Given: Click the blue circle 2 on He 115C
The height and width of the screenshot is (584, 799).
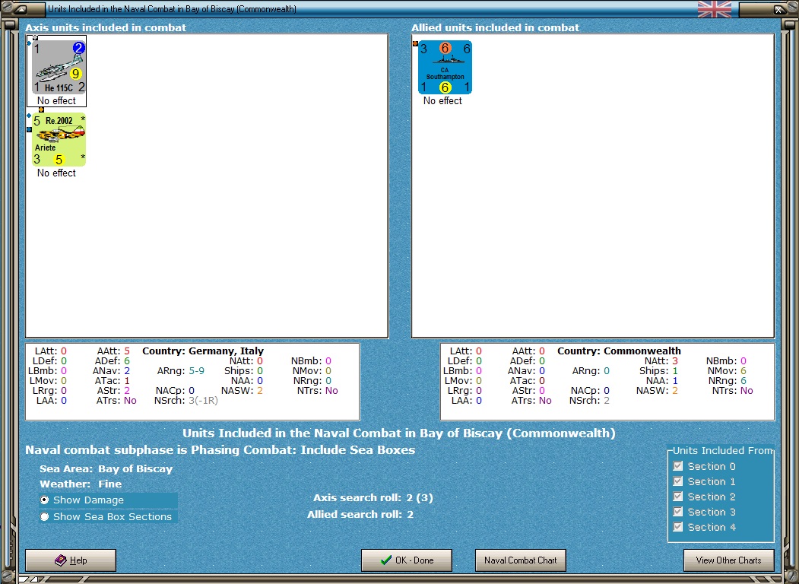Looking at the screenshot, I should pos(78,48).
